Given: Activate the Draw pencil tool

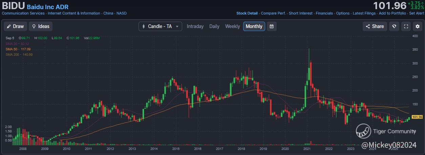Looking at the screenshot, I should pyautogui.click(x=15, y=26).
